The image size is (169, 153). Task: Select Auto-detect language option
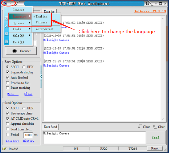[x=45, y=29]
